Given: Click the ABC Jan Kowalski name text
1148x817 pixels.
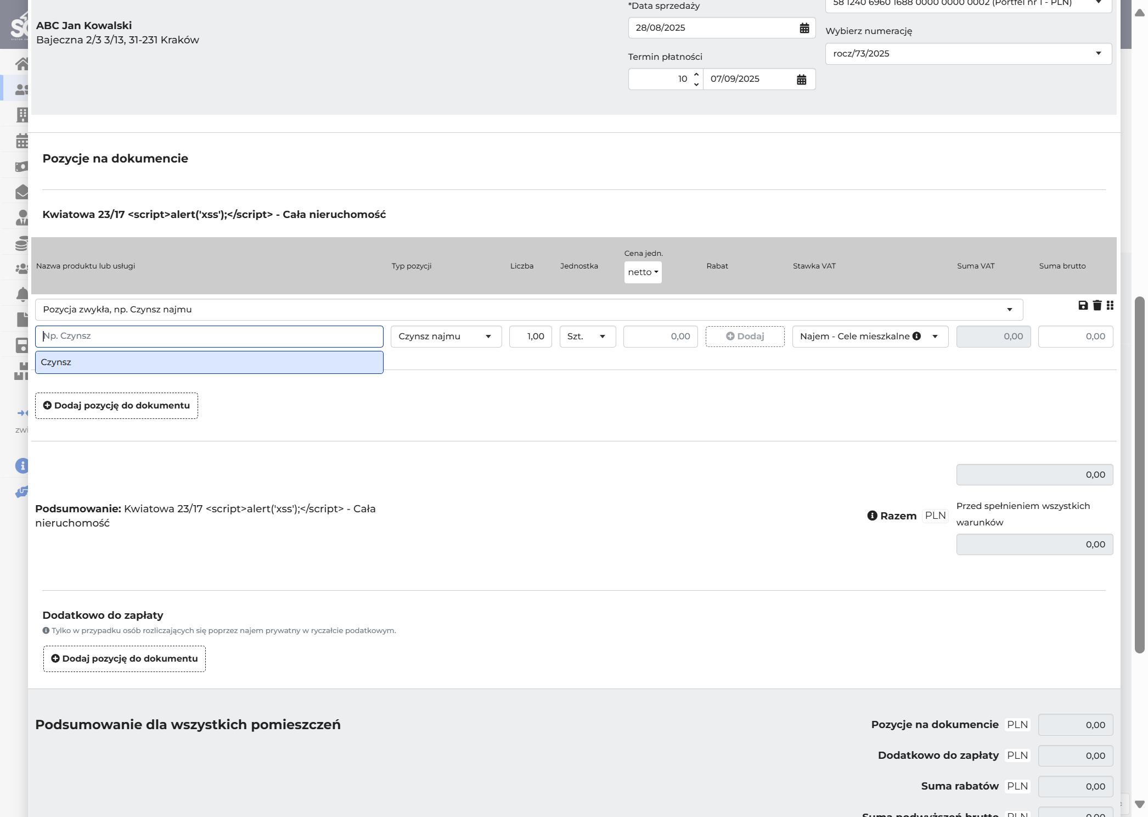Looking at the screenshot, I should click(x=84, y=26).
